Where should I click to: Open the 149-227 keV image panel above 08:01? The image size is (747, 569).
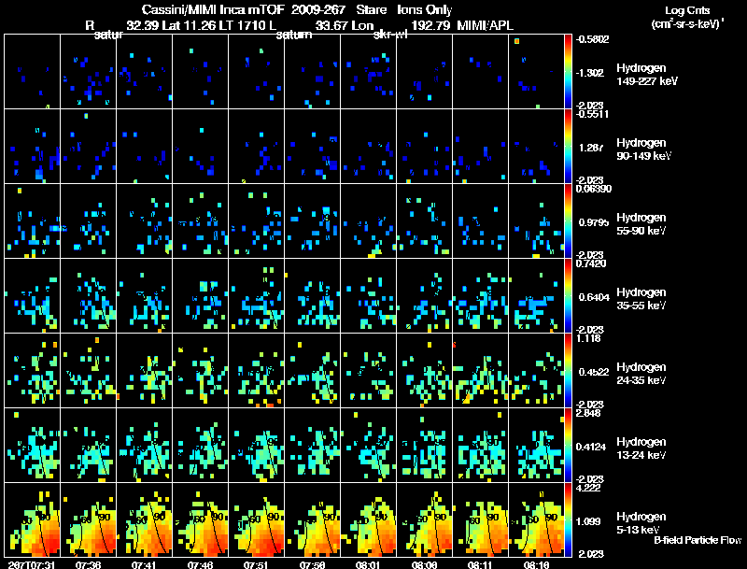[x=368, y=72]
